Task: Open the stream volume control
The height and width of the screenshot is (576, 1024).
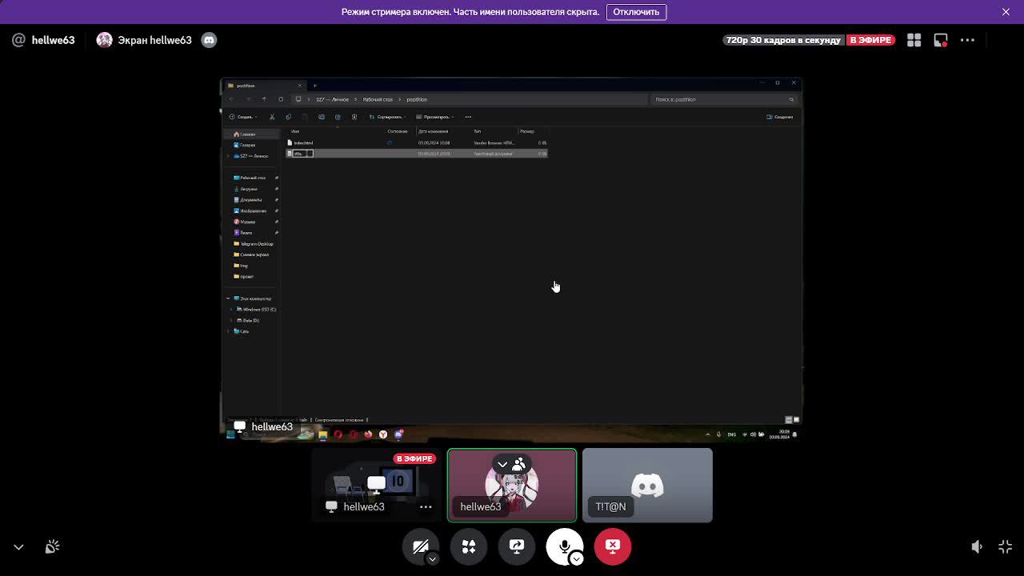Action: point(977,547)
